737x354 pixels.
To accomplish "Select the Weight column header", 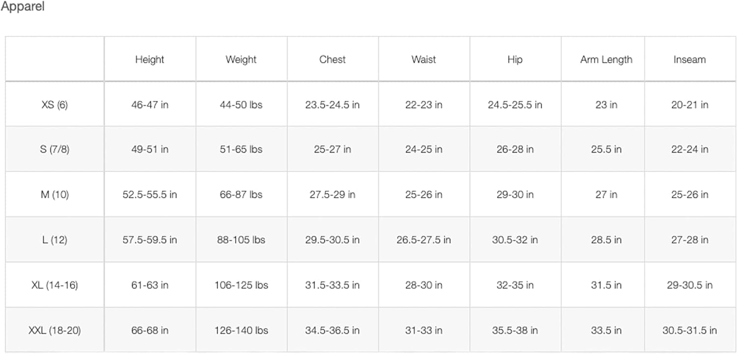I will coord(241,59).
